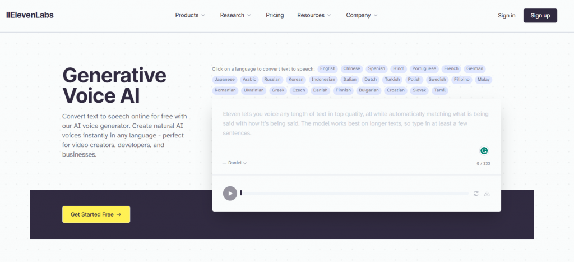Screen dimensions: 574x262
Task: Click the audio progress bar
Action: (354, 193)
